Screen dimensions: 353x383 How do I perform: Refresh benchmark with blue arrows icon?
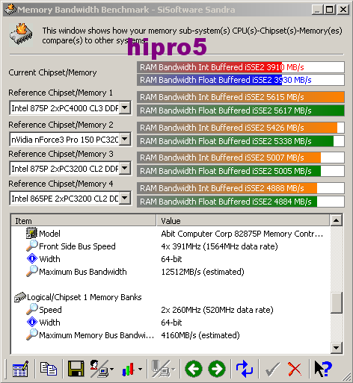click(245, 369)
